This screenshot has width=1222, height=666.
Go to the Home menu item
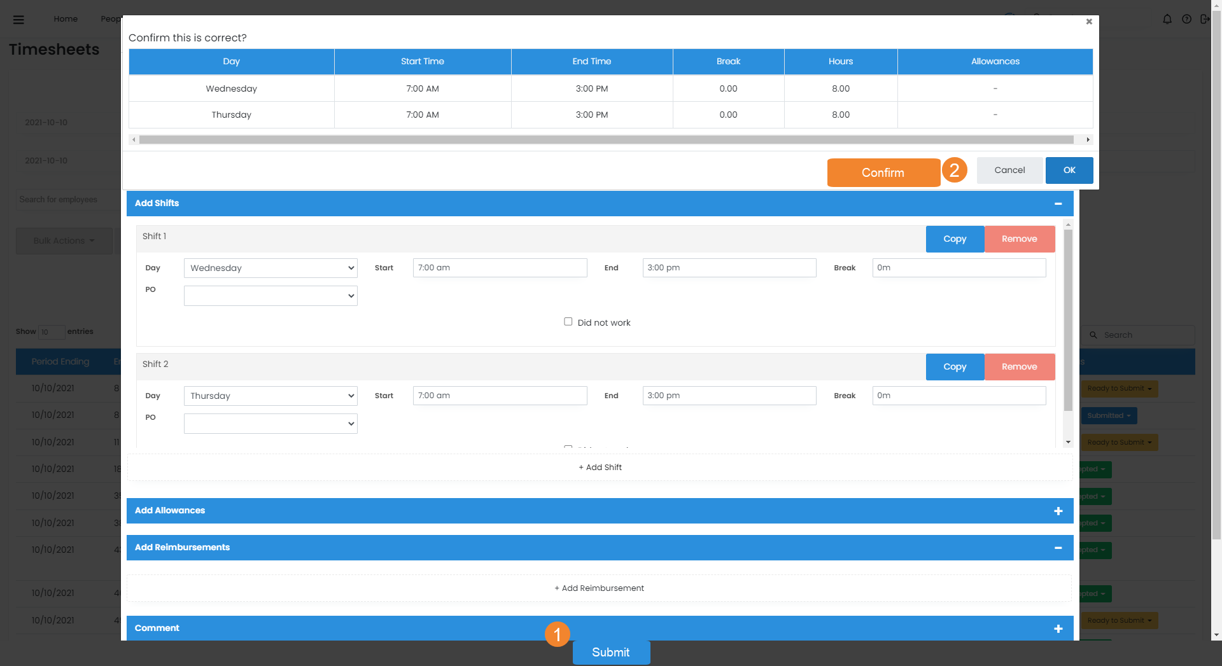[66, 19]
